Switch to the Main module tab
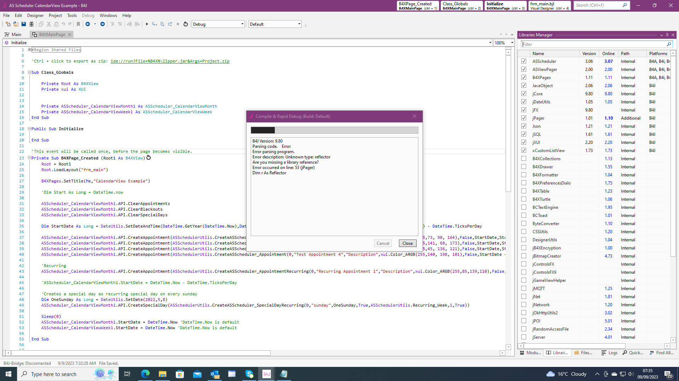The image size is (679, 381). point(13,34)
